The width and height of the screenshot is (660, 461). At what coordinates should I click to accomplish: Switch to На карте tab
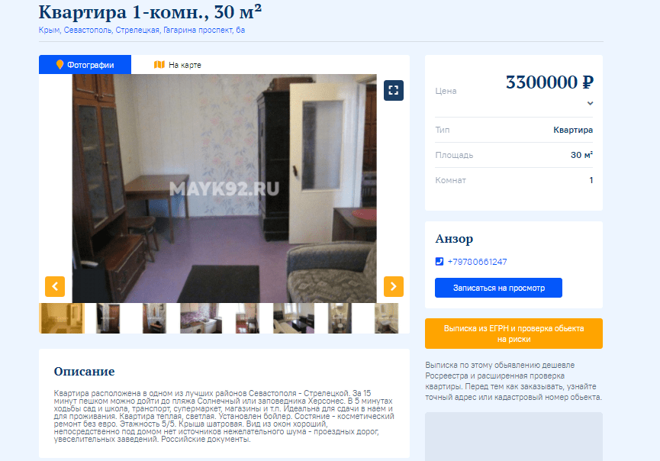point(177,65)
